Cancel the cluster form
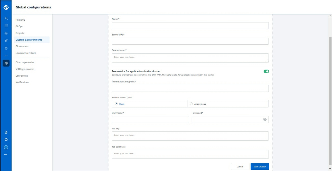332x171 pixels. pos(240,167)
